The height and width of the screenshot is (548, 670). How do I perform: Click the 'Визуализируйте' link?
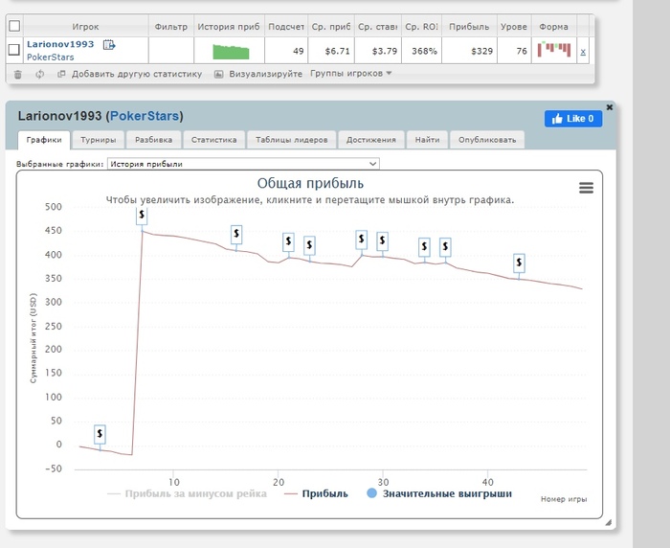click(x=266, y=74)
